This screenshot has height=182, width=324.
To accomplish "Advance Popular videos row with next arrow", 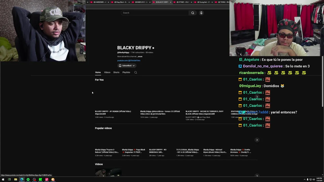I will click(257, 140).
